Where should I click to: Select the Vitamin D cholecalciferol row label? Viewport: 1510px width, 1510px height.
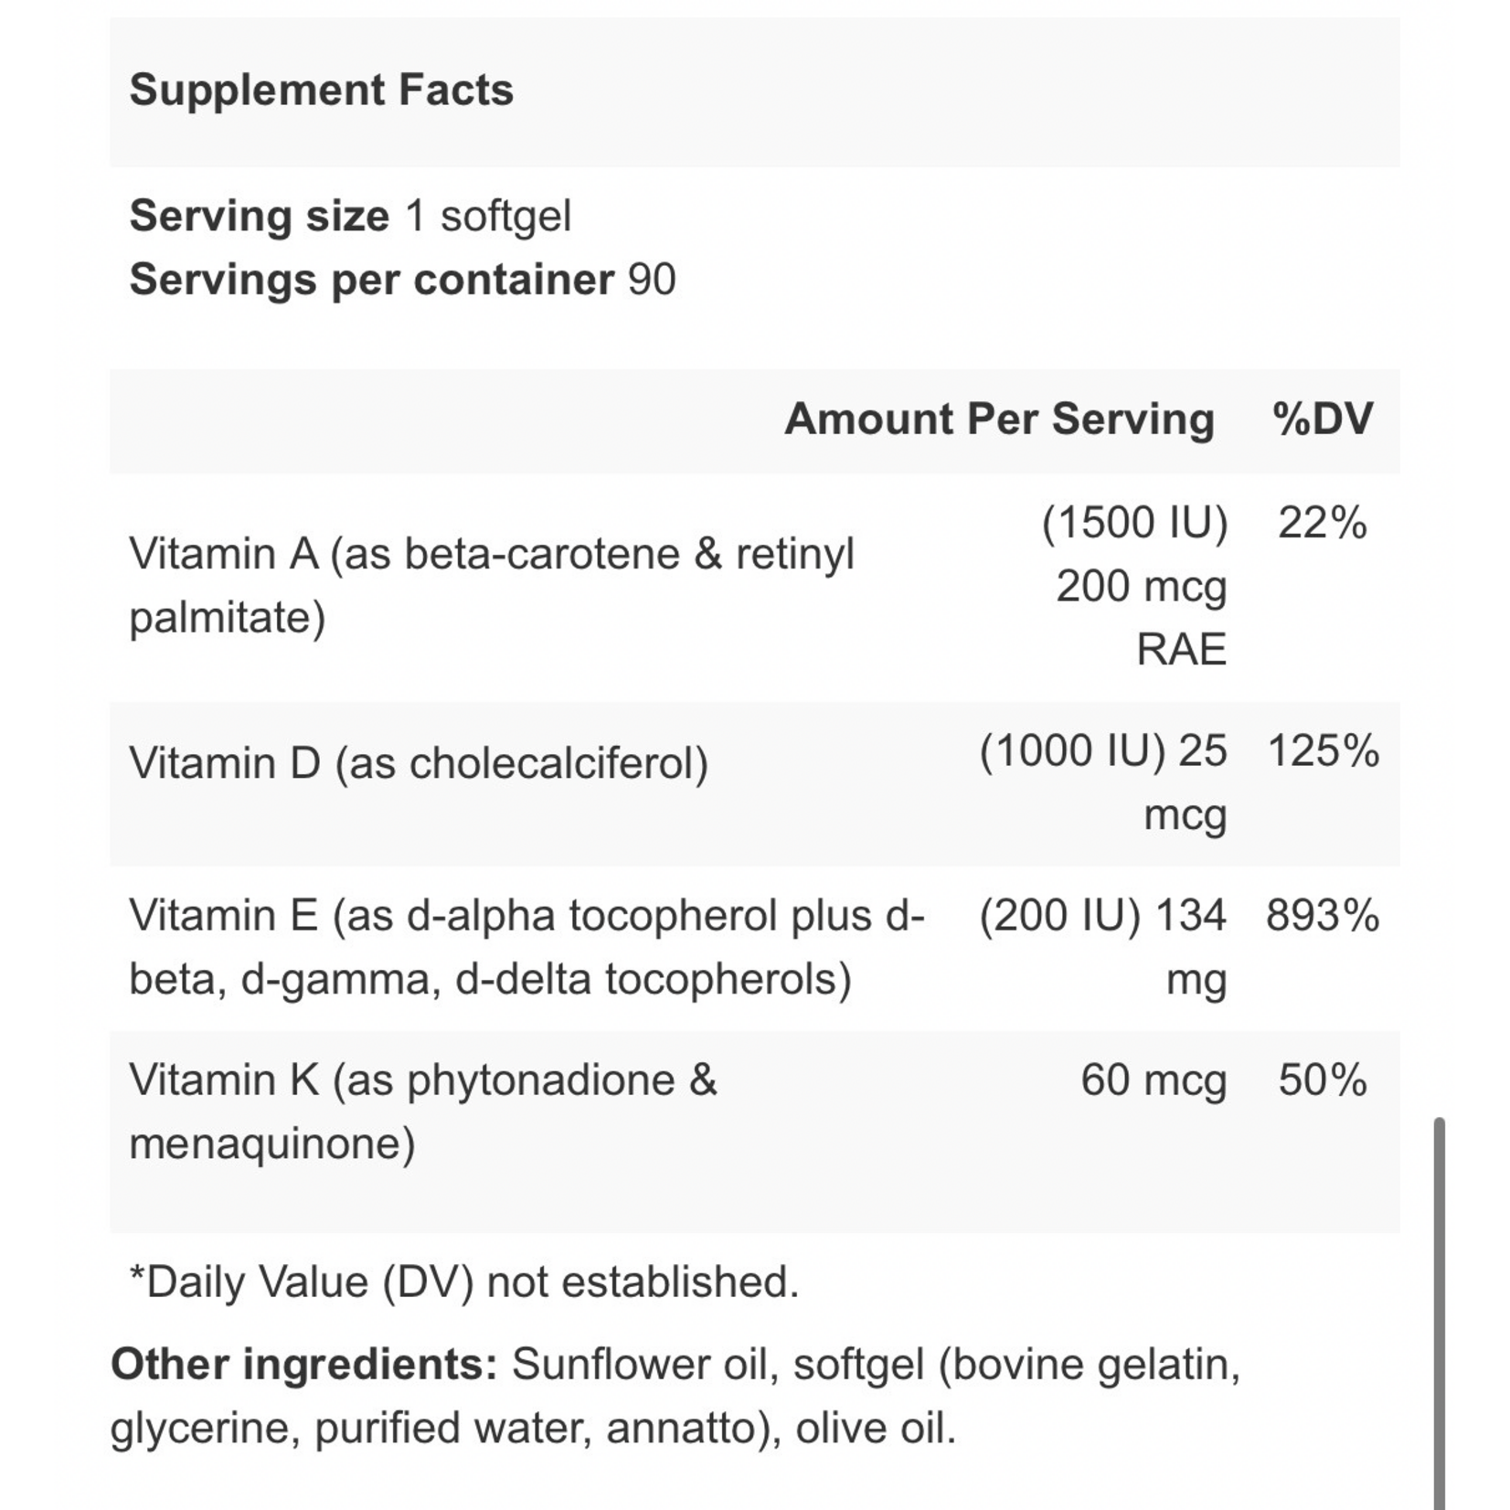[x=419, y=763]
